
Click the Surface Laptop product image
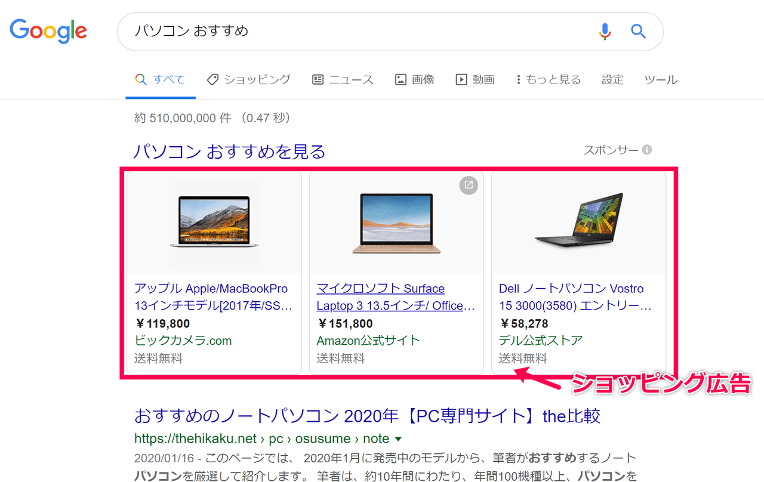396,223
